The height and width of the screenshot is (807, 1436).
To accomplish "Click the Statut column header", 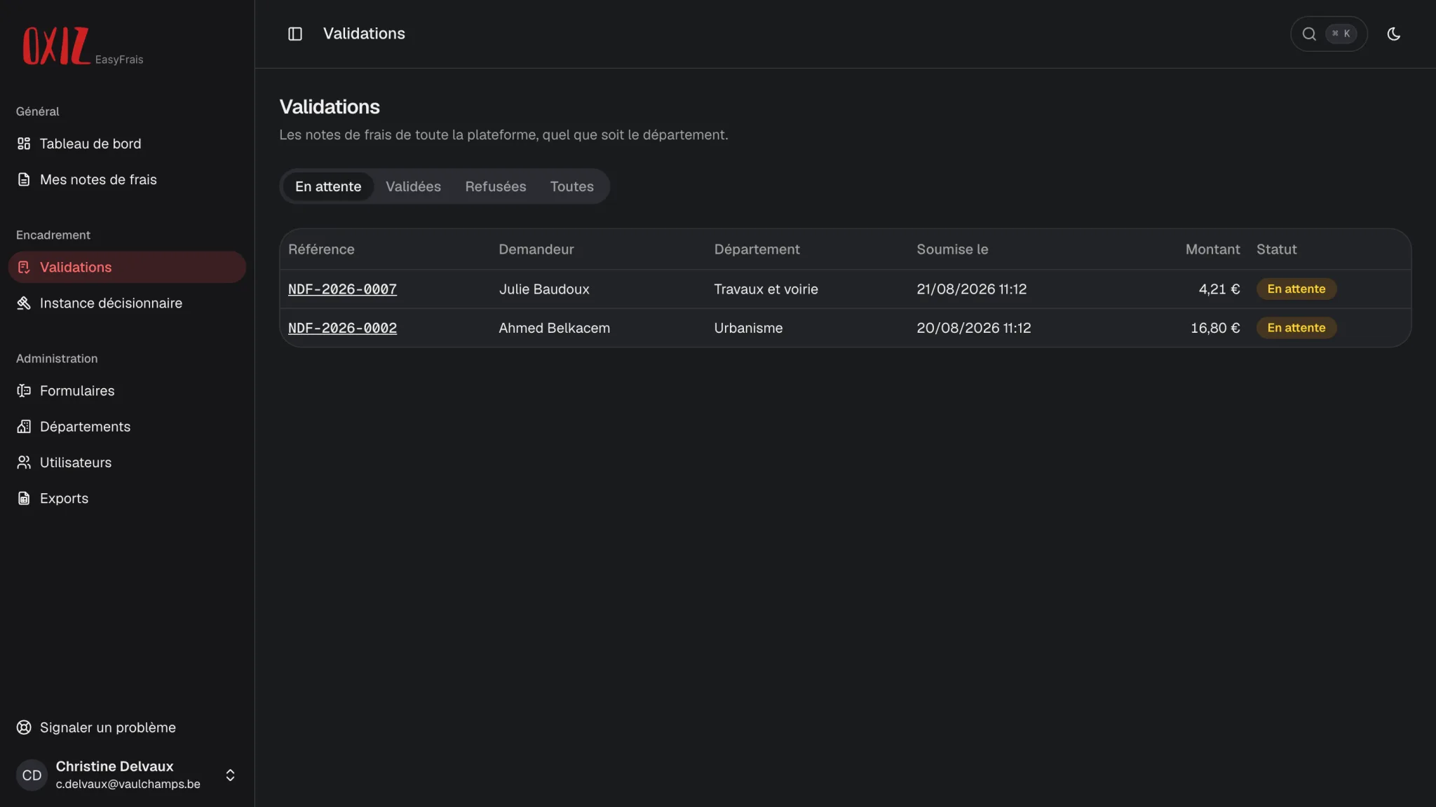I will [x=1276, y=249].
